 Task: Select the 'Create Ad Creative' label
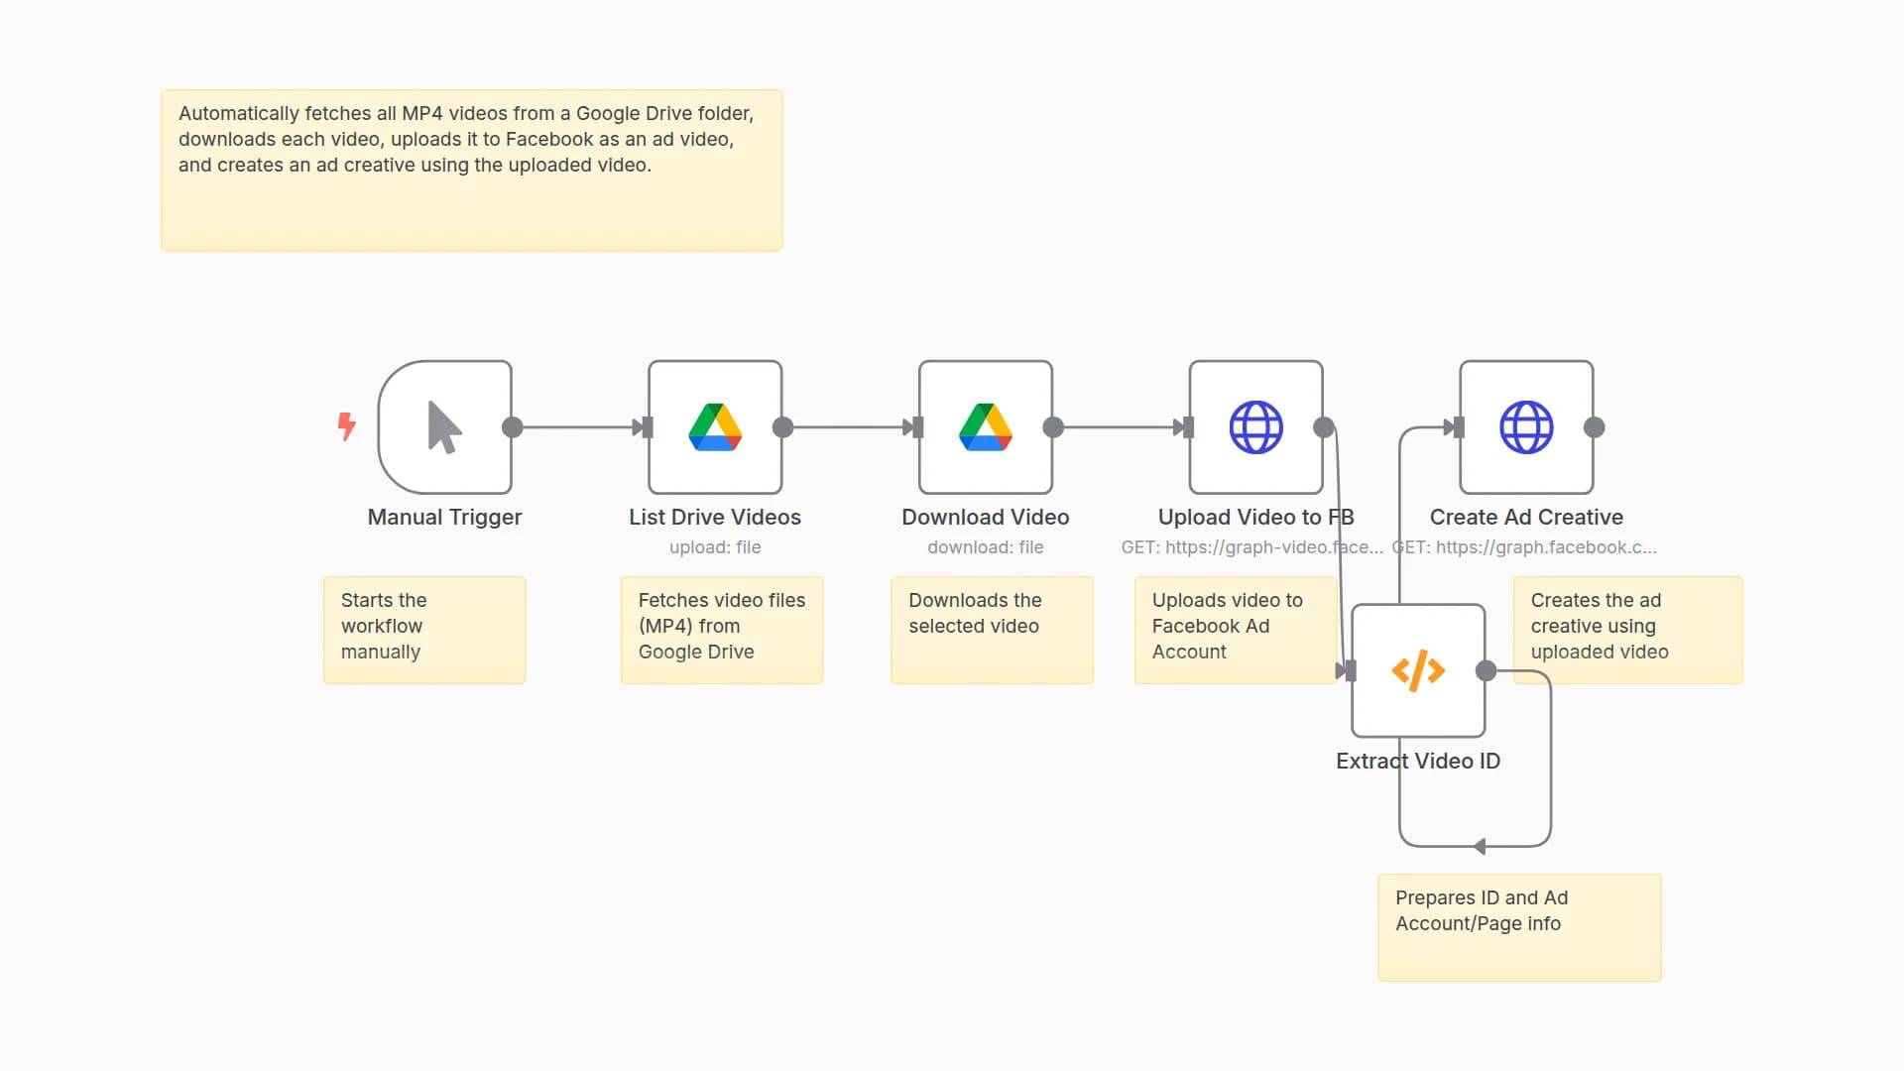click(x=1526, y=517)
